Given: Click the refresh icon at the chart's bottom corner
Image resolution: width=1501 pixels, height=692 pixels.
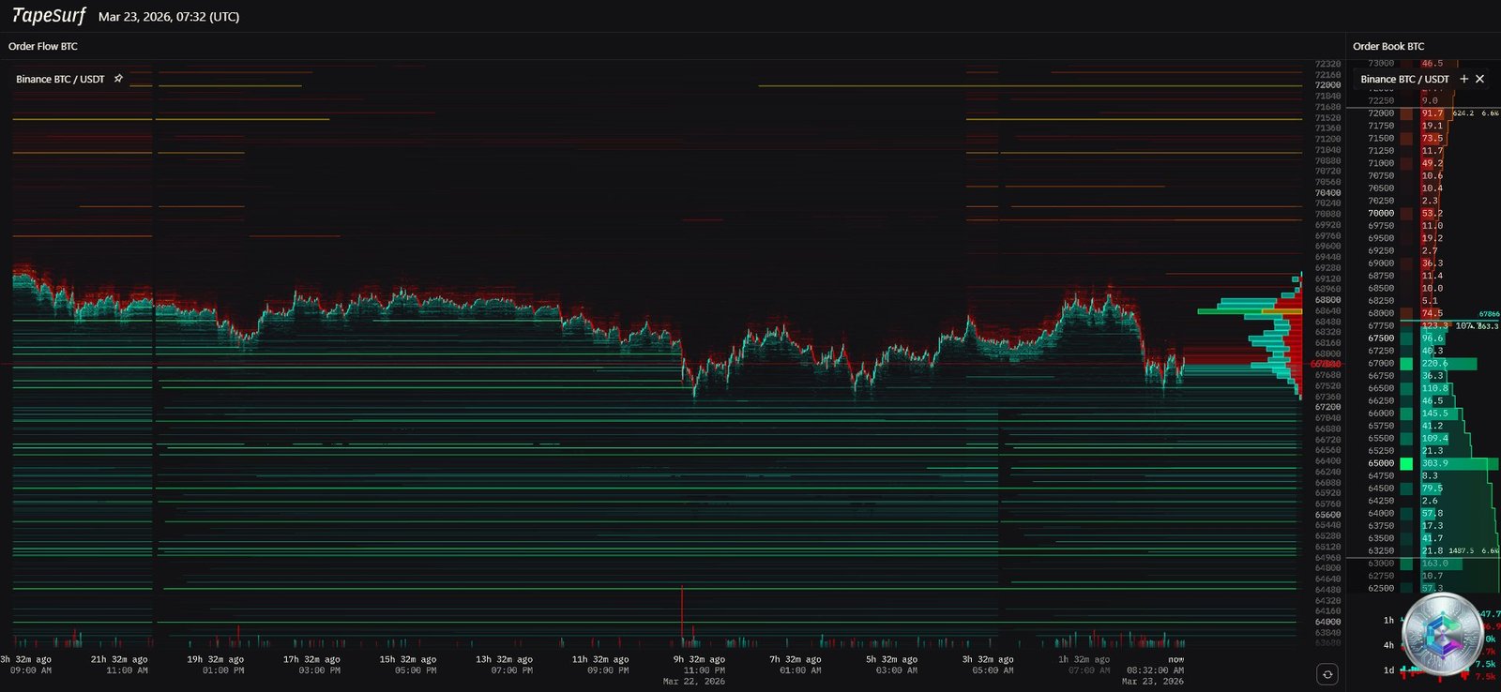Looking at the screenshot, I should point(1327,674).
